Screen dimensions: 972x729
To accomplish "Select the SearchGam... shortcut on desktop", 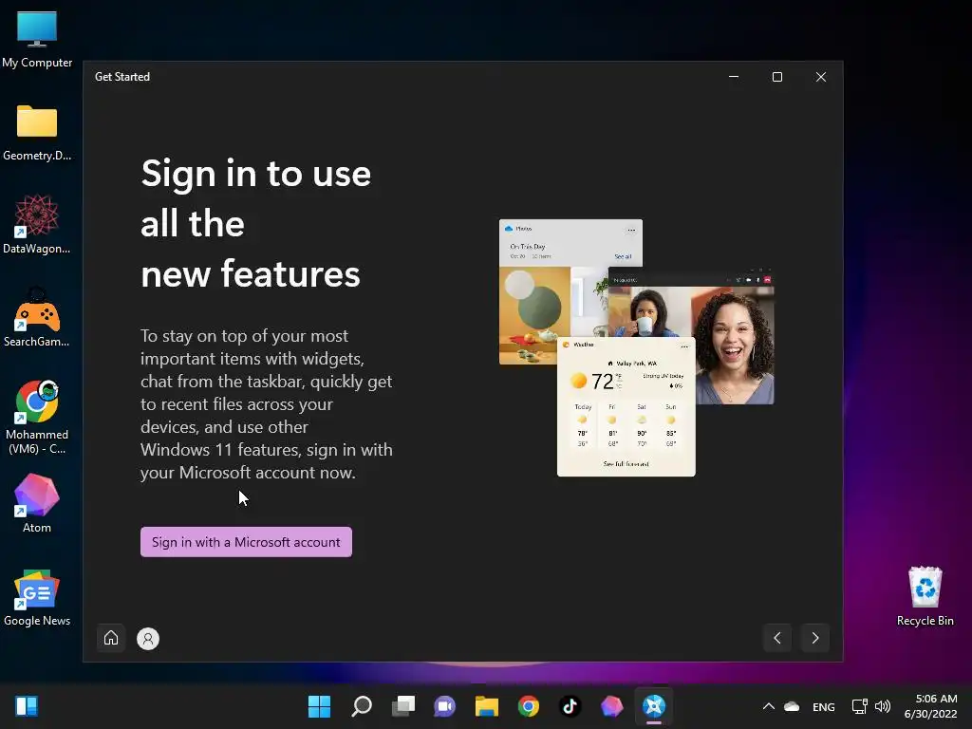I will click(x=37, y=317).
